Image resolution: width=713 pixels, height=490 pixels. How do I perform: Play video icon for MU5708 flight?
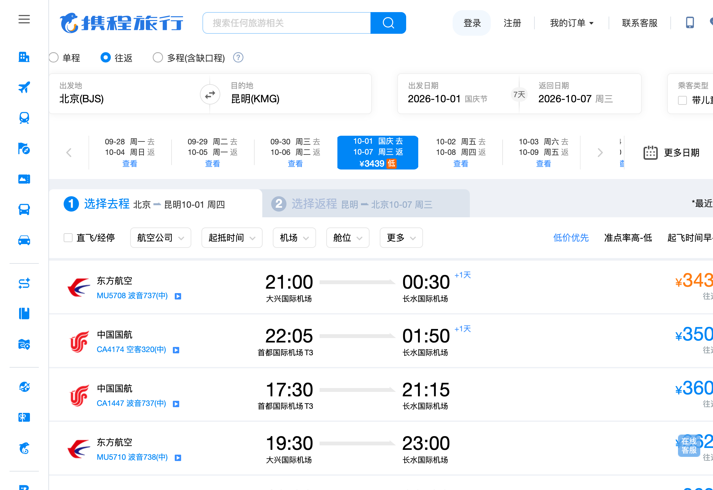(x=178, y=296)
